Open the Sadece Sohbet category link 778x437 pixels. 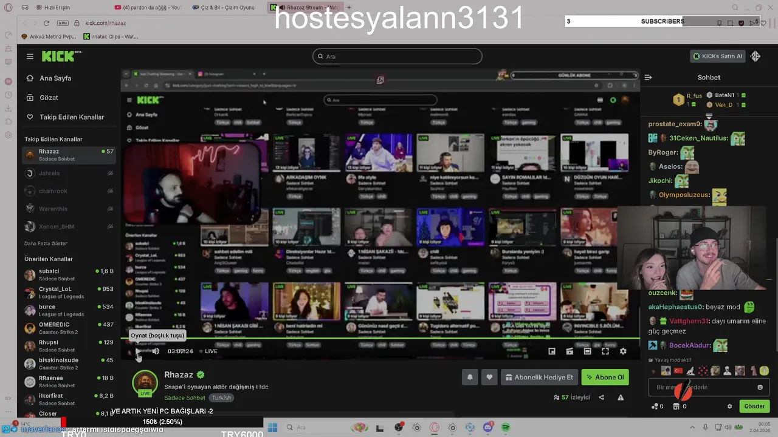tap(185, 398)
